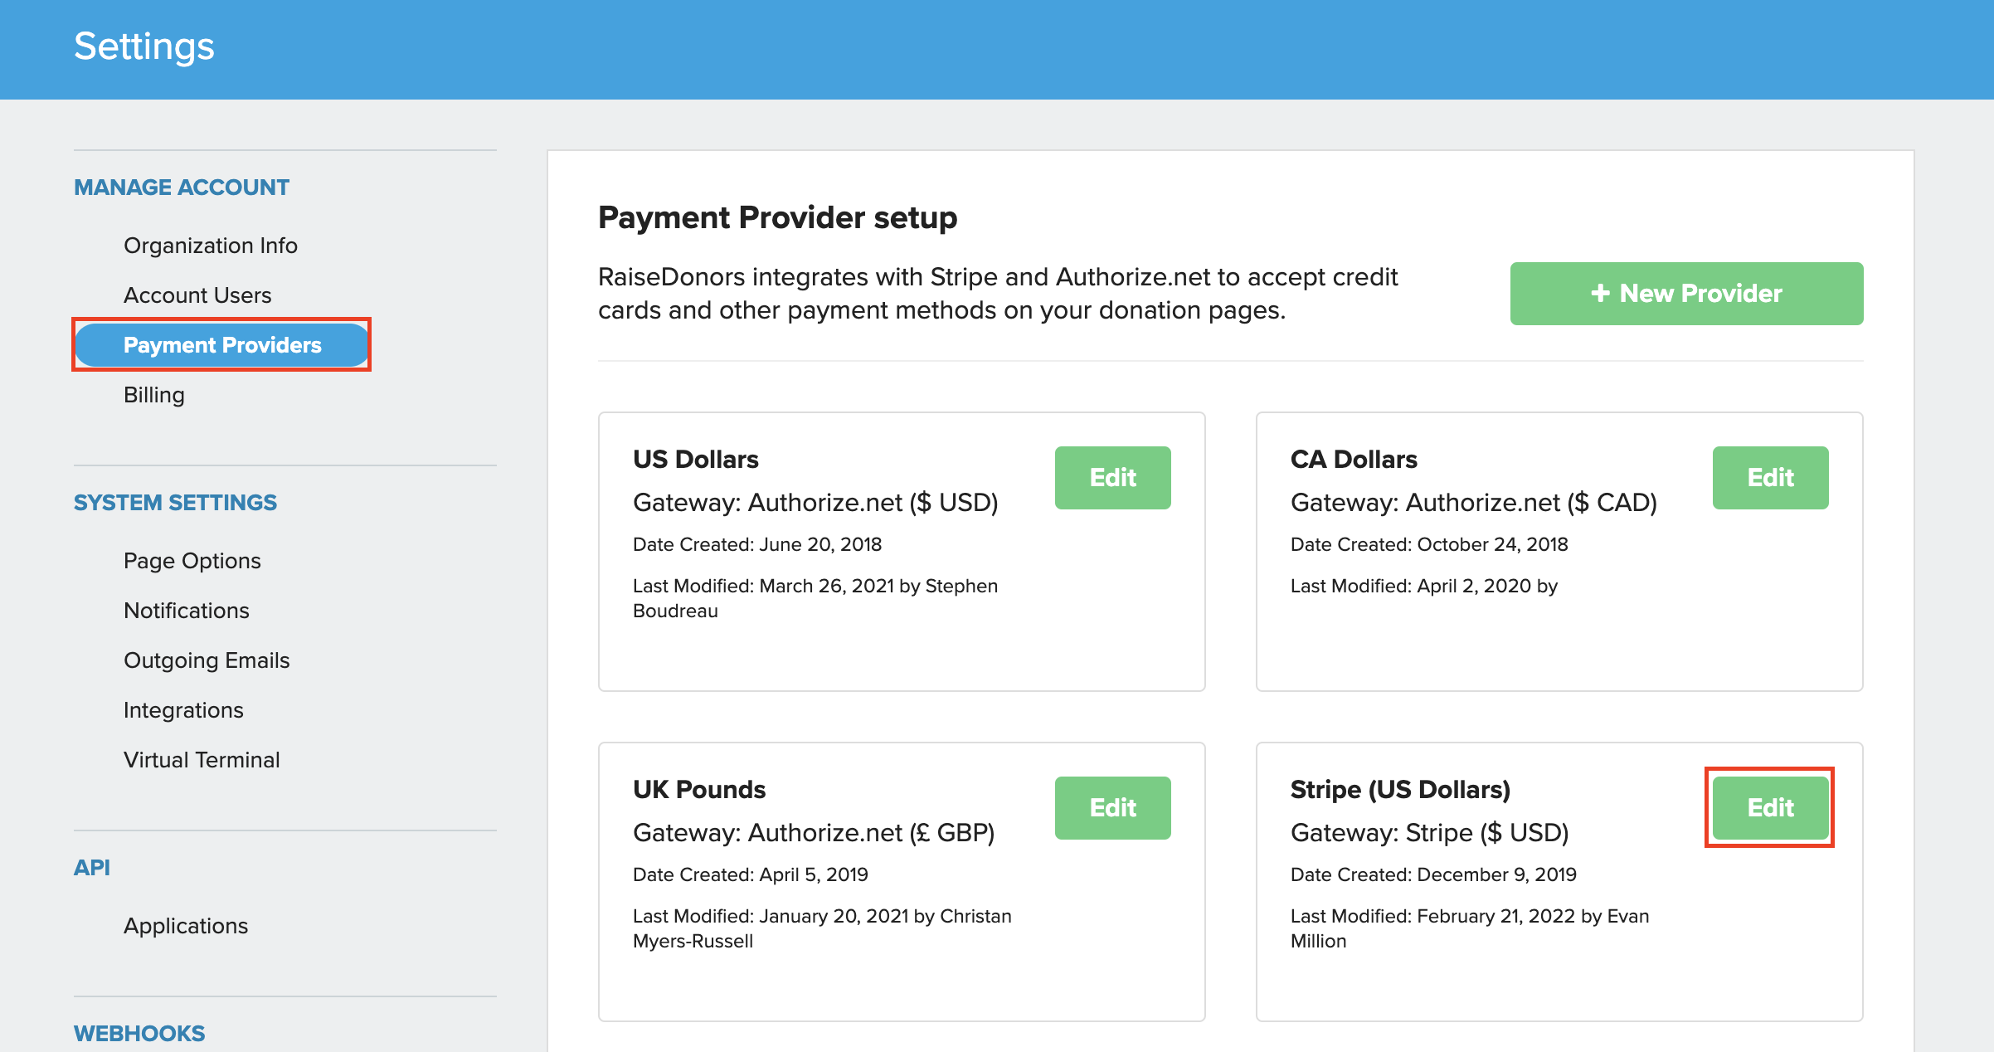This screenshot has width=1994, height=1052.
Task: Edit the US Dollars provider
Action: coord(1112,478)
